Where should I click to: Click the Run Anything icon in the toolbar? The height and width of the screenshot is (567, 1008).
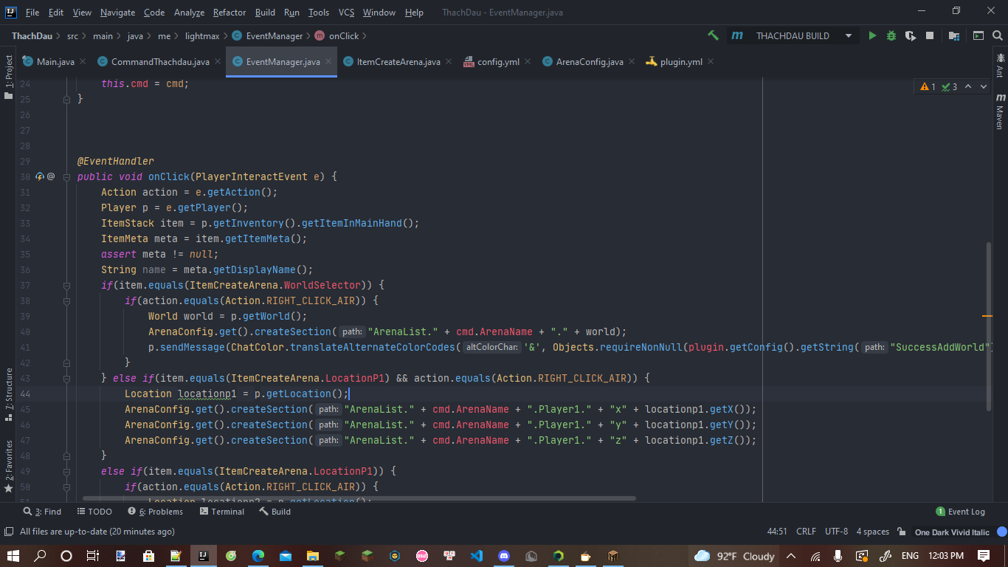978,35
